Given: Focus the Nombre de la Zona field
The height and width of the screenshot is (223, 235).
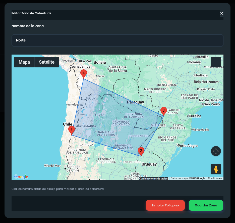Looking at the screenshot, I should click(117, 40).
